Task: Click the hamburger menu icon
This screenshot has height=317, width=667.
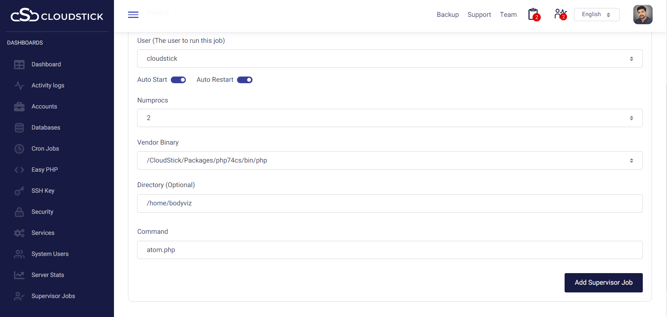Action: coord(133,15)
